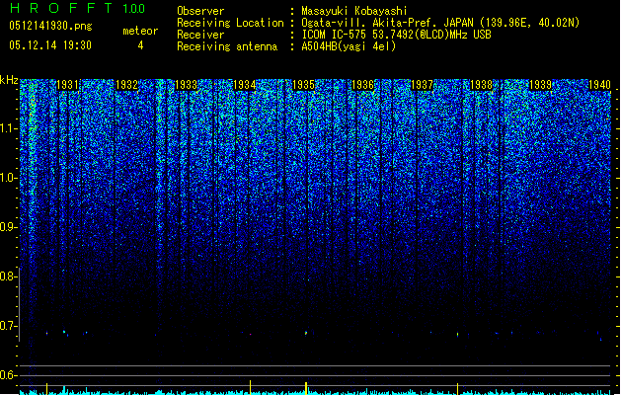Click the meteor count value 4
The image size is (621, 395).
click(x=140, y=45)
